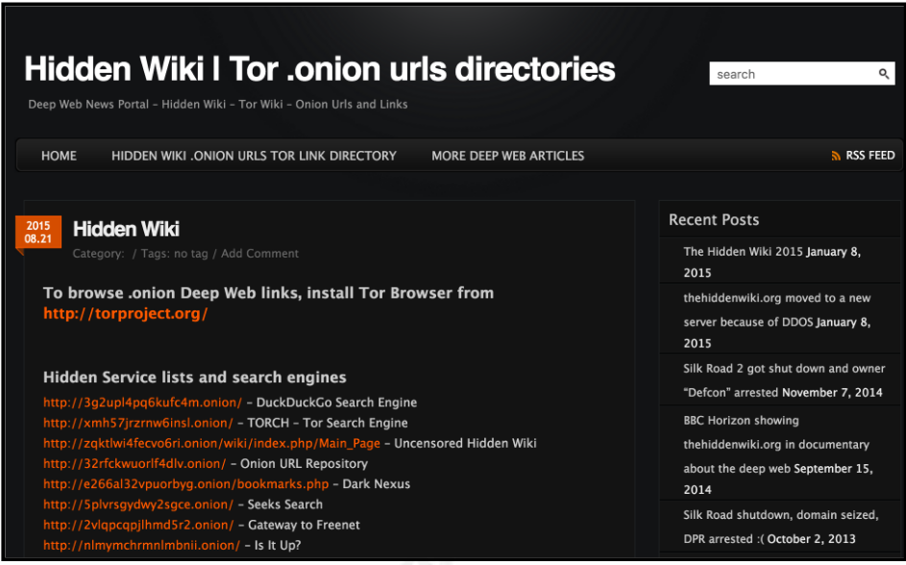
Task: Select More Deep Web Articles menu
Action: 507,156
